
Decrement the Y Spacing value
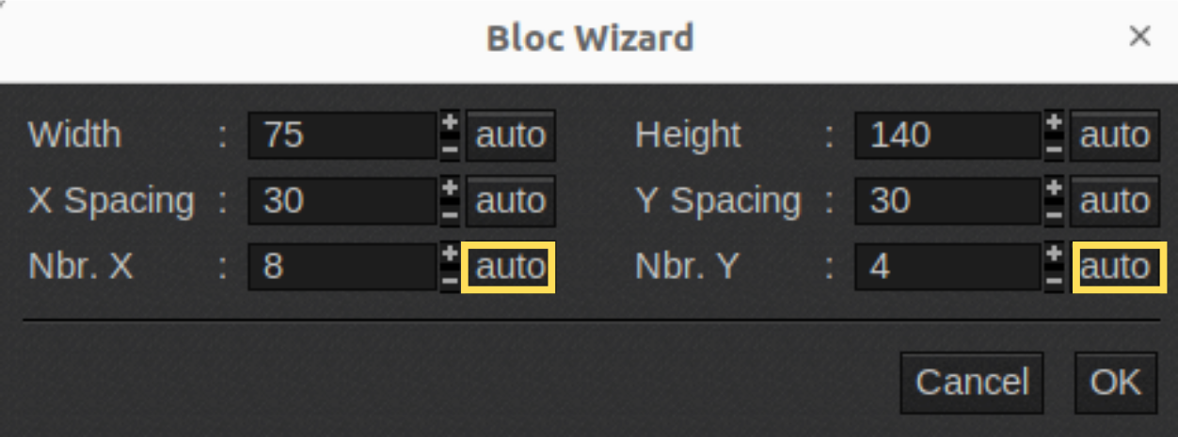(1055, 213)
